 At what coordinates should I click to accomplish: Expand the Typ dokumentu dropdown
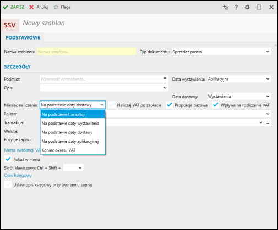coord(221,52)
